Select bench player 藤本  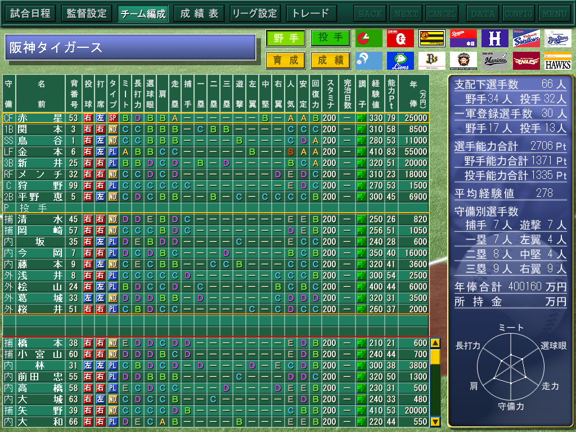216,264
